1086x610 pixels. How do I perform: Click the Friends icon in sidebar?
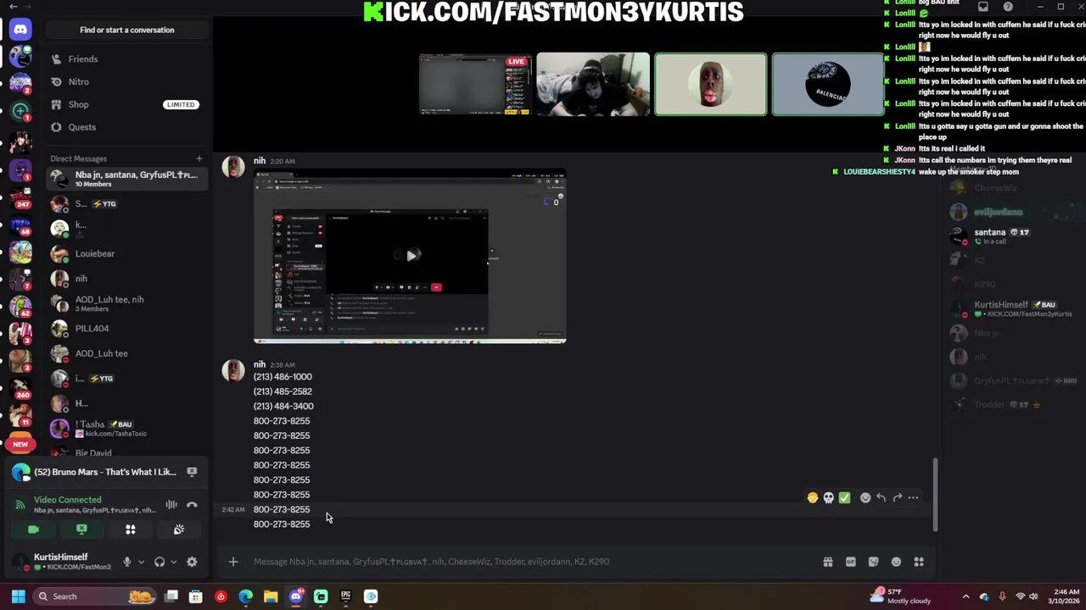pyautogui.click(x=57, y=59)
